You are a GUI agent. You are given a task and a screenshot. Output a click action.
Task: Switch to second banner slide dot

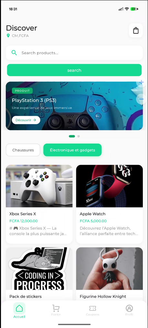[79, 136]
